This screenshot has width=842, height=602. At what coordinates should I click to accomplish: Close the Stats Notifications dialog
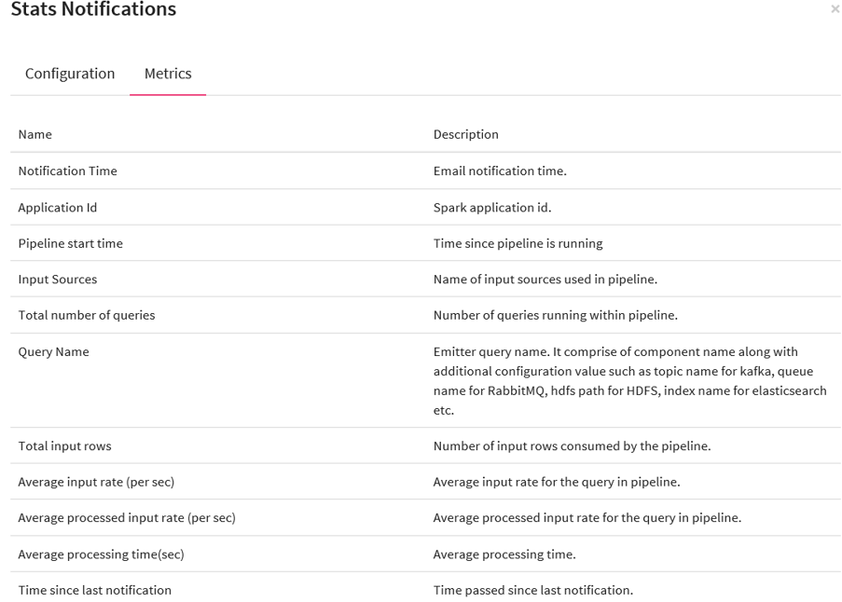click(x=835, y=9)
